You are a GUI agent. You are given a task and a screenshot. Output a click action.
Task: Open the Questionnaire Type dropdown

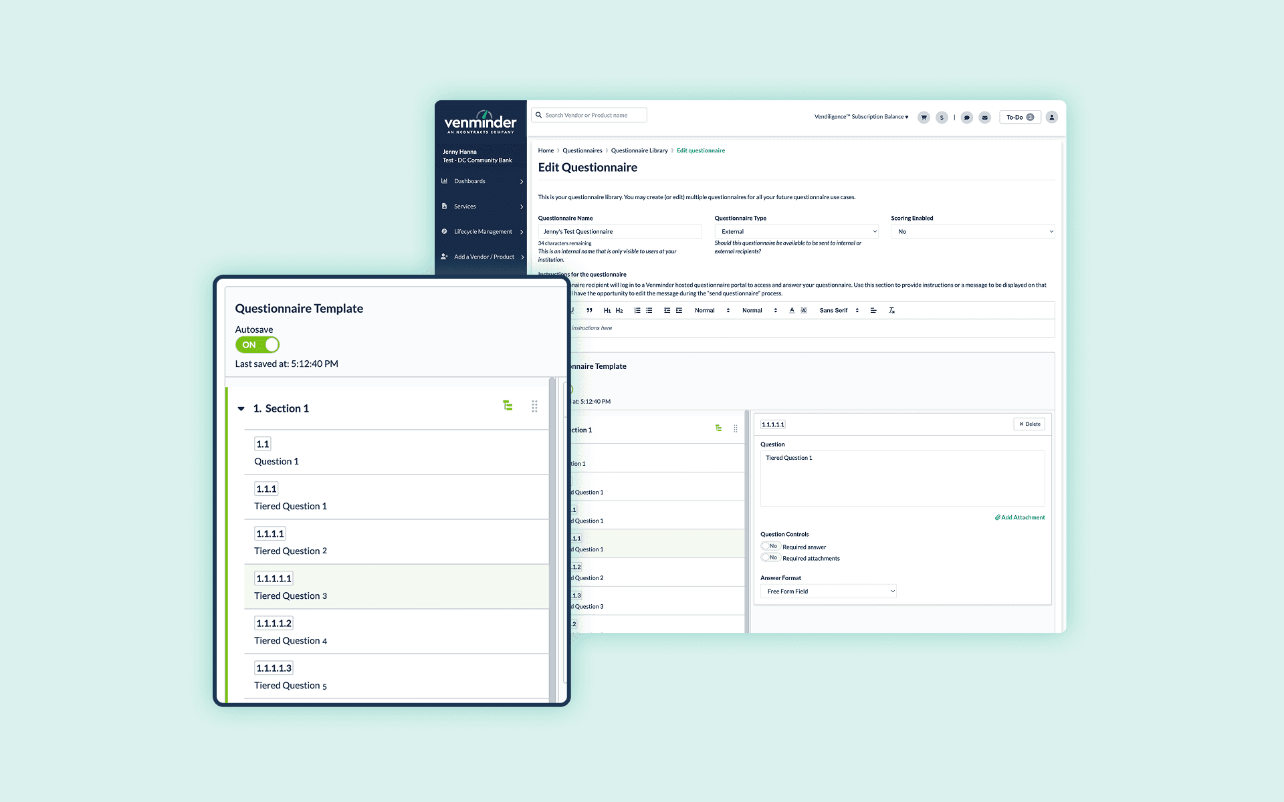(x=796, y=231)
